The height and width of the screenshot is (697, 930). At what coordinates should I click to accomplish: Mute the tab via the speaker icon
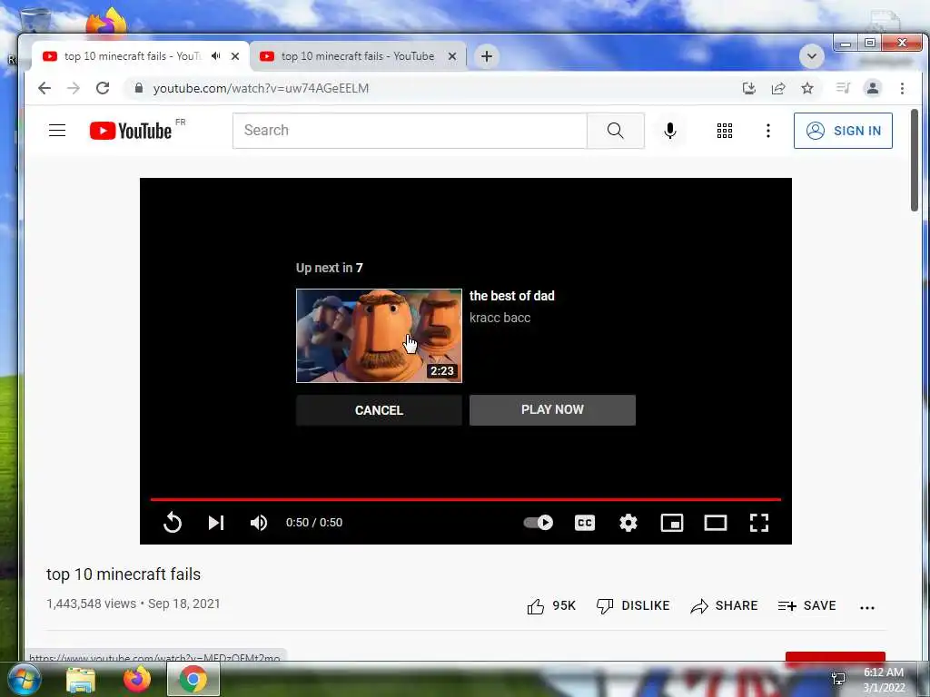click(x=216, y=55)
